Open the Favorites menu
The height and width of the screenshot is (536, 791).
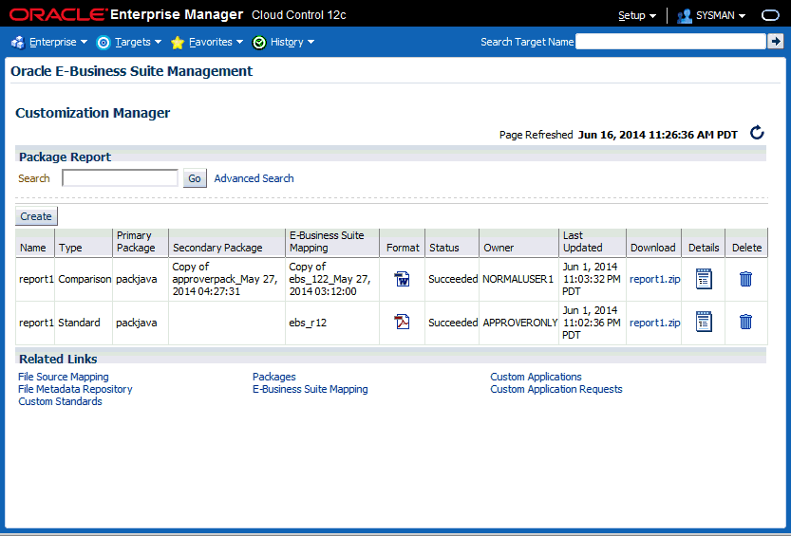coord(216,42)
